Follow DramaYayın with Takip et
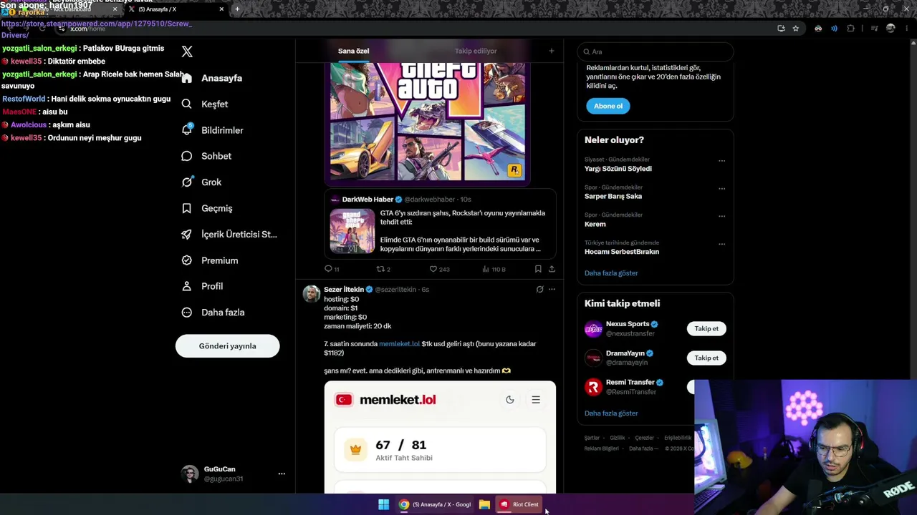 click(x=706, y=358)
